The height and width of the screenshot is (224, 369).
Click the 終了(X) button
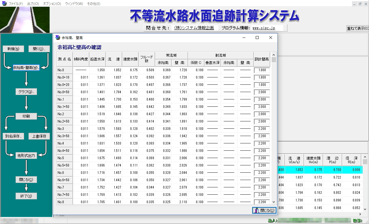[x=26, y=196]
